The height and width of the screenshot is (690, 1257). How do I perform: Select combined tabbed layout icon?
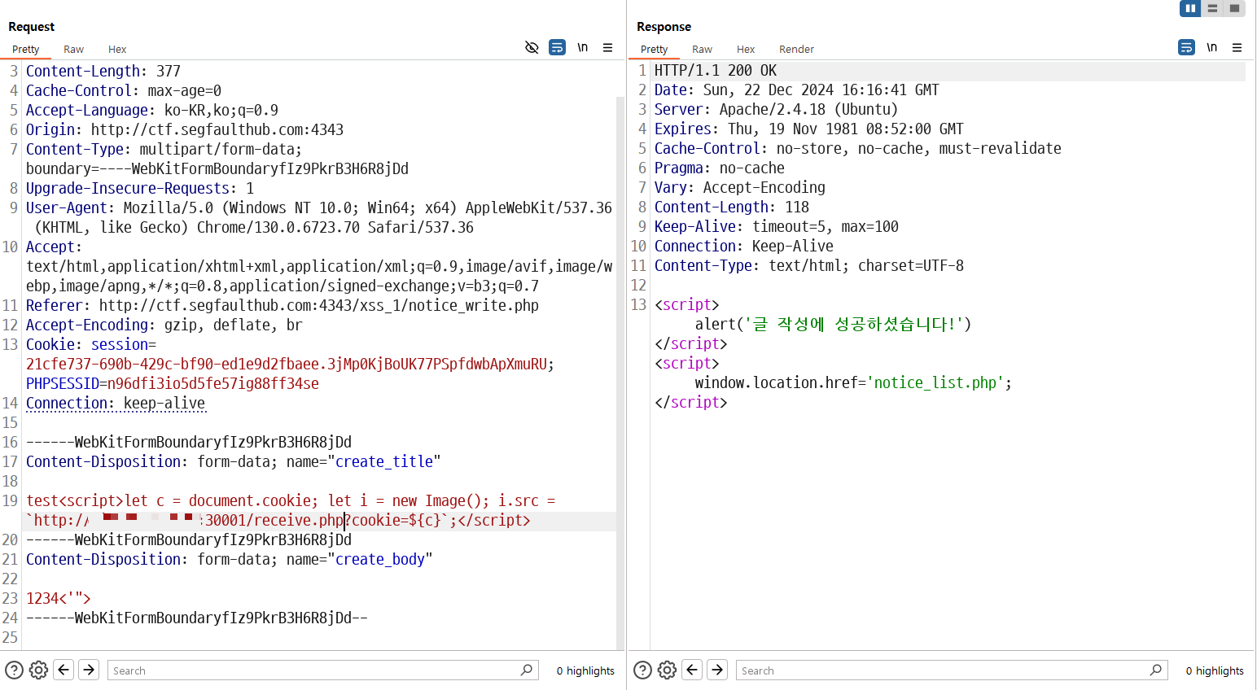[1234, 8]
